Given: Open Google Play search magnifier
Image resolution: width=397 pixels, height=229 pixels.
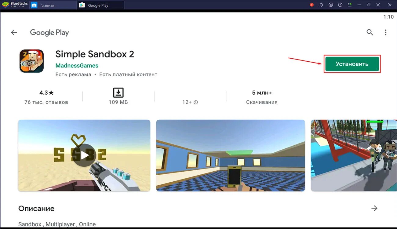Looking at the screenshot, I should point(370,32).
